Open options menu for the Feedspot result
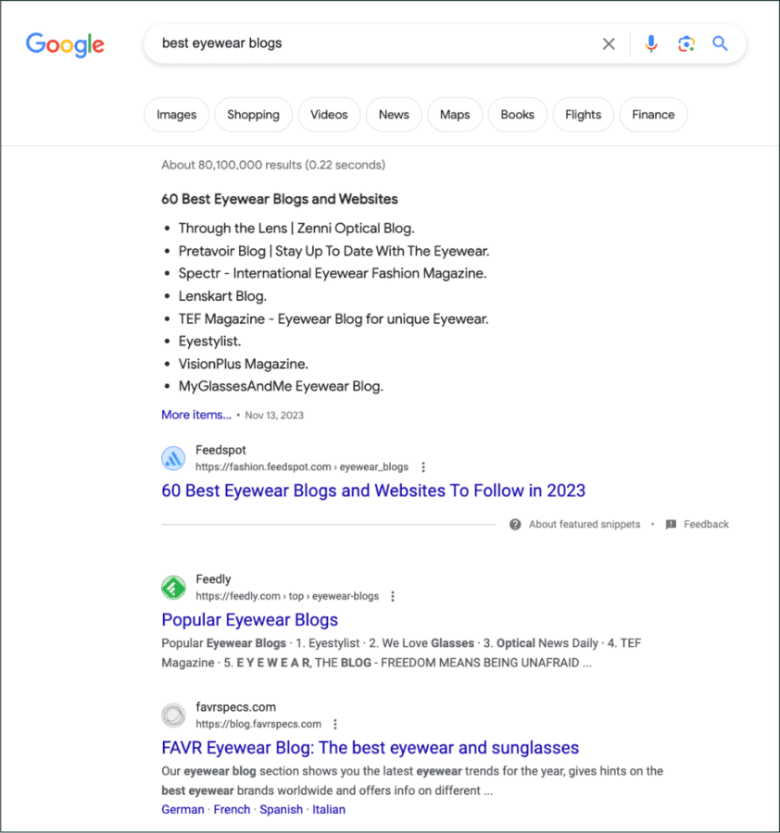This screenshot has height=833, width=780. [423, 466]
